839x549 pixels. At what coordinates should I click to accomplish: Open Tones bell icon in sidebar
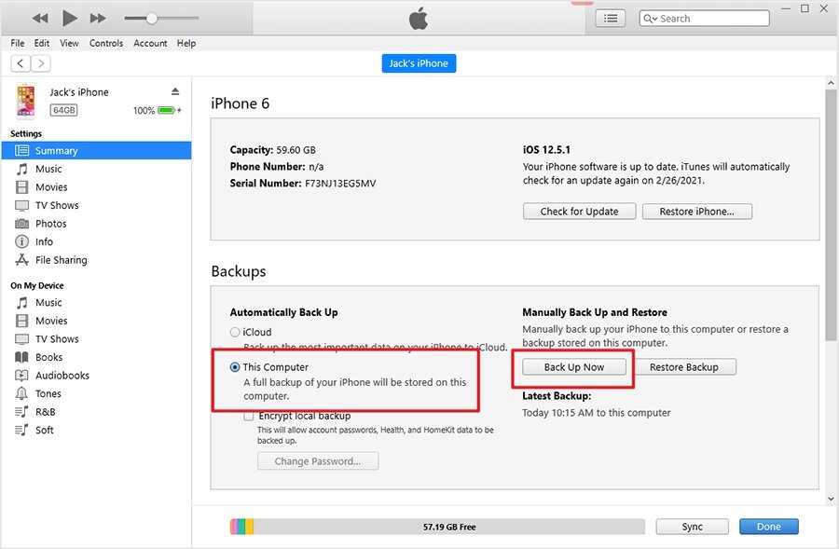(x=21, y=394)
